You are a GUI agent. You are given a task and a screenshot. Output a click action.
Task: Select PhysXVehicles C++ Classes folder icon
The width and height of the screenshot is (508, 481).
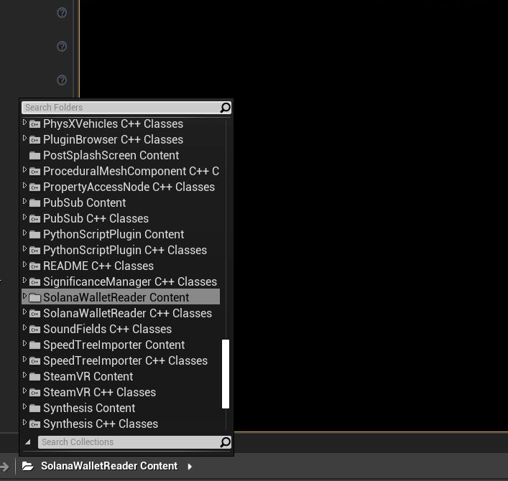(34, 124)
